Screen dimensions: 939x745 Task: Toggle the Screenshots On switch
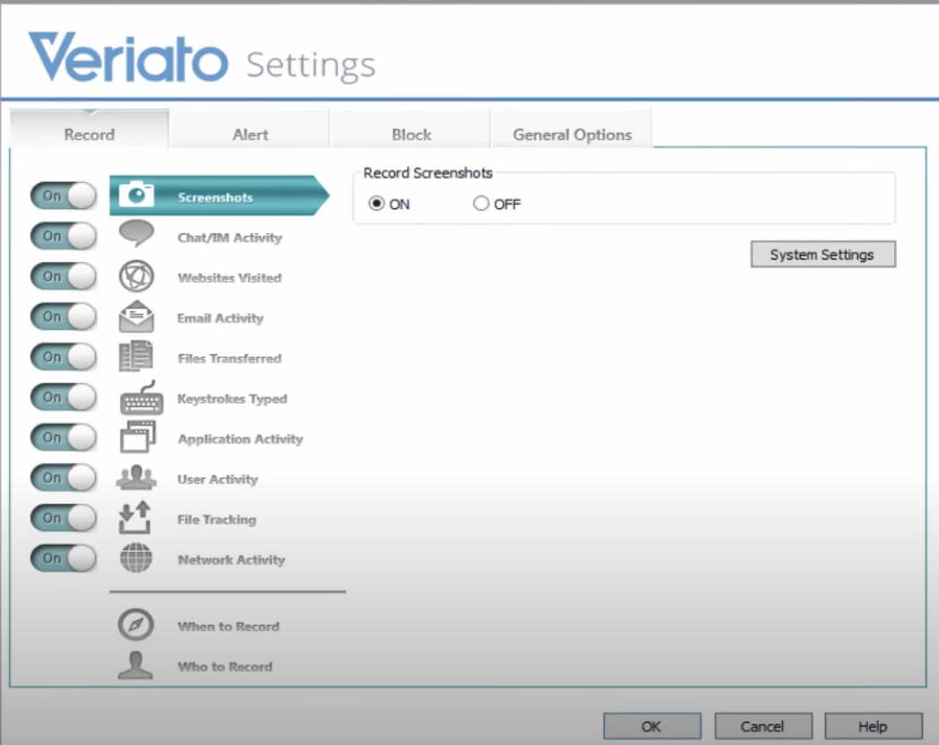pyautogui.click(x=64, y=196)
